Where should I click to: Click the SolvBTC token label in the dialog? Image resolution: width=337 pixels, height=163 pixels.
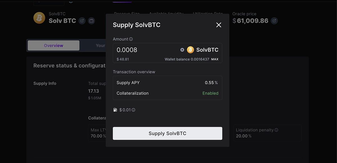[x=207, y=50]
